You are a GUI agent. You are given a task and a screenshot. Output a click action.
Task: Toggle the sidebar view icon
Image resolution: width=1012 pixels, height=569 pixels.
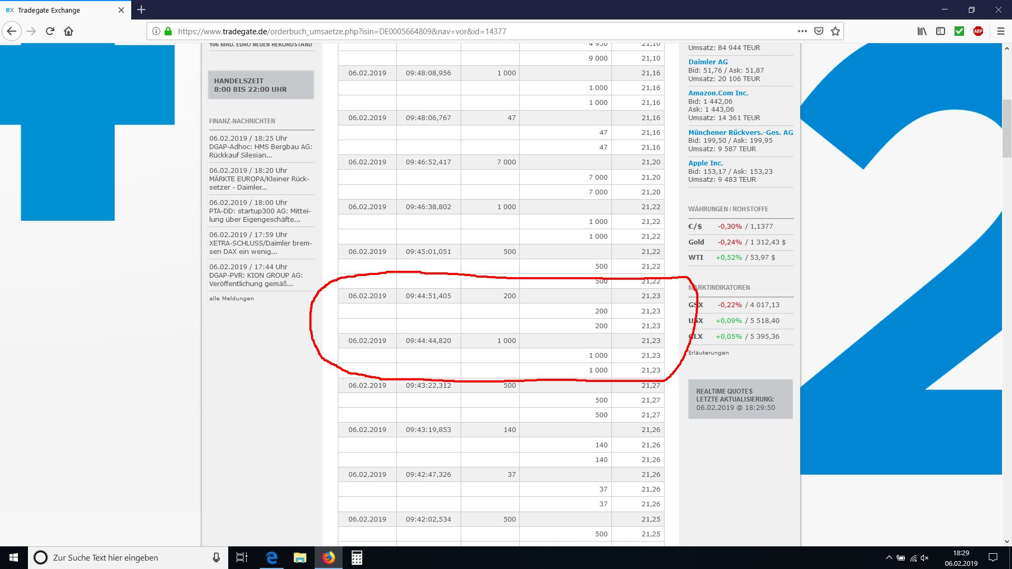940,31
